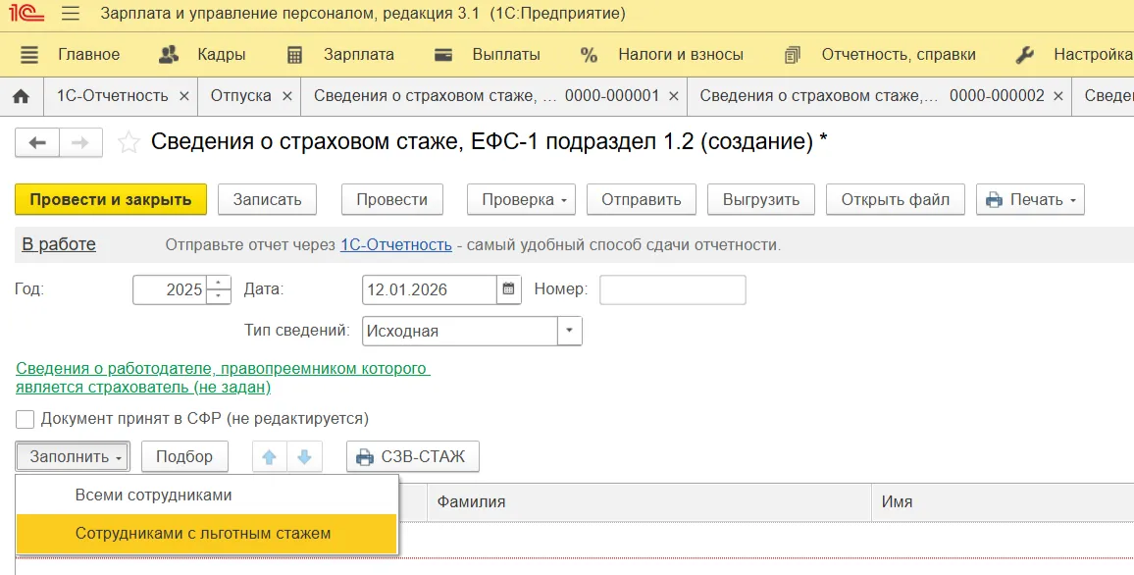
Task: Increase the year with the stepper up arrow
Action: point(219,284)
